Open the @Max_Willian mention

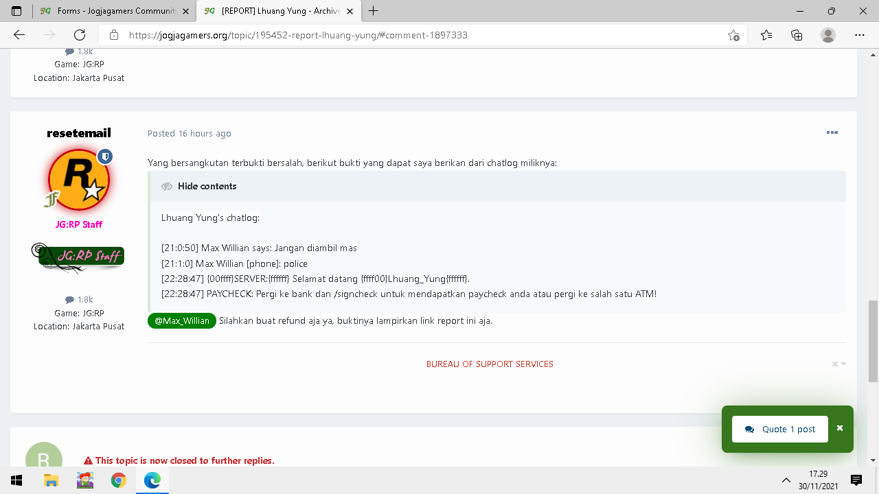[x=182, y=321]
